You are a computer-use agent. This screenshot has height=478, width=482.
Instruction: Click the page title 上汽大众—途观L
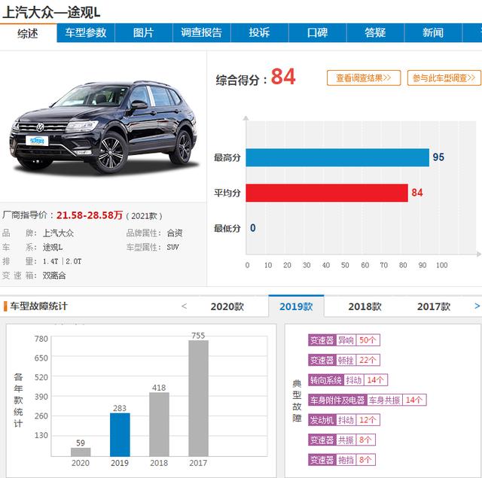click(51, 12)
